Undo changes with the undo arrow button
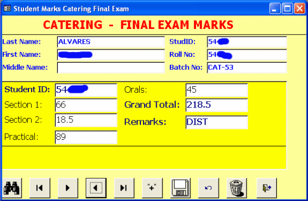This screenshot has height=201, width=308. tap(209, 188)
